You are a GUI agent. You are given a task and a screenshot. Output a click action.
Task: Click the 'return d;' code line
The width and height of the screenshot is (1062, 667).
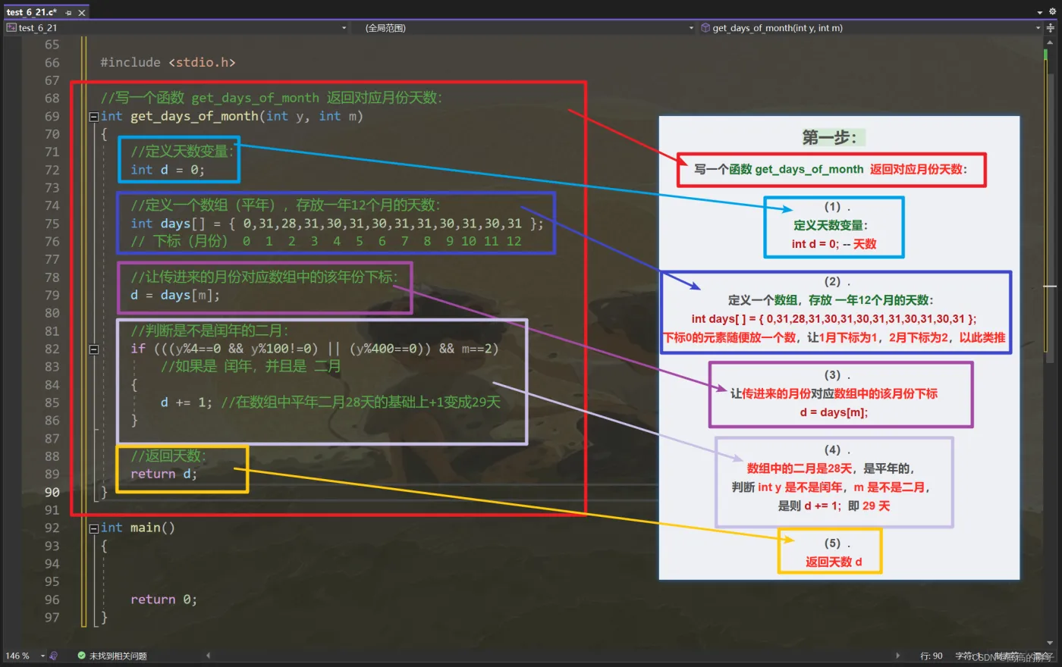coord(164,474)
